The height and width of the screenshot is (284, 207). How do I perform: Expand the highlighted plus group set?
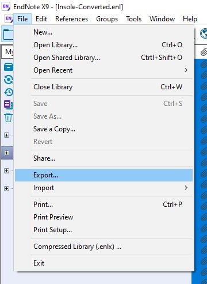point(6,153)
